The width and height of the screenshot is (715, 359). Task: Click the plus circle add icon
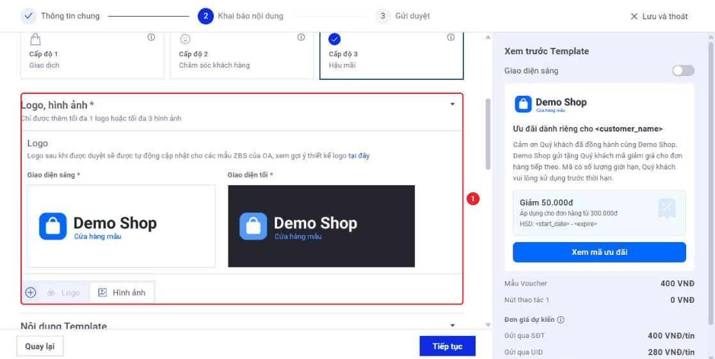pyautogui.click(x=31, y=292)
